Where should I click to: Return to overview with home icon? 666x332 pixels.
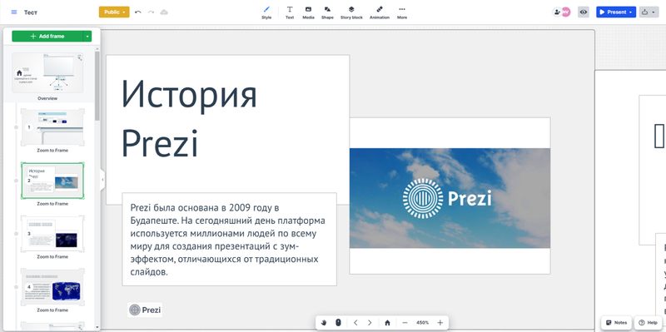pos(387,323)
